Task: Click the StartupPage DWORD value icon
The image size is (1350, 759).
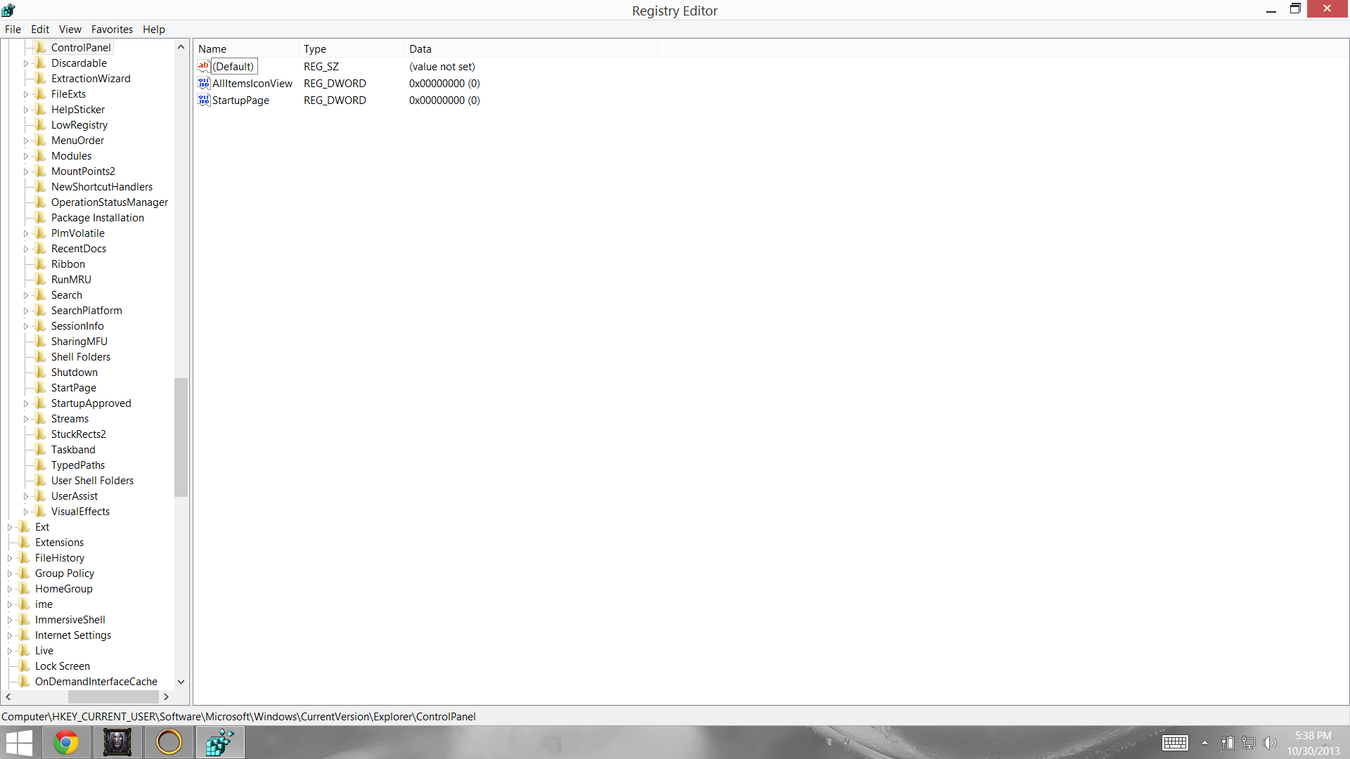Action: tap(204, 100)
